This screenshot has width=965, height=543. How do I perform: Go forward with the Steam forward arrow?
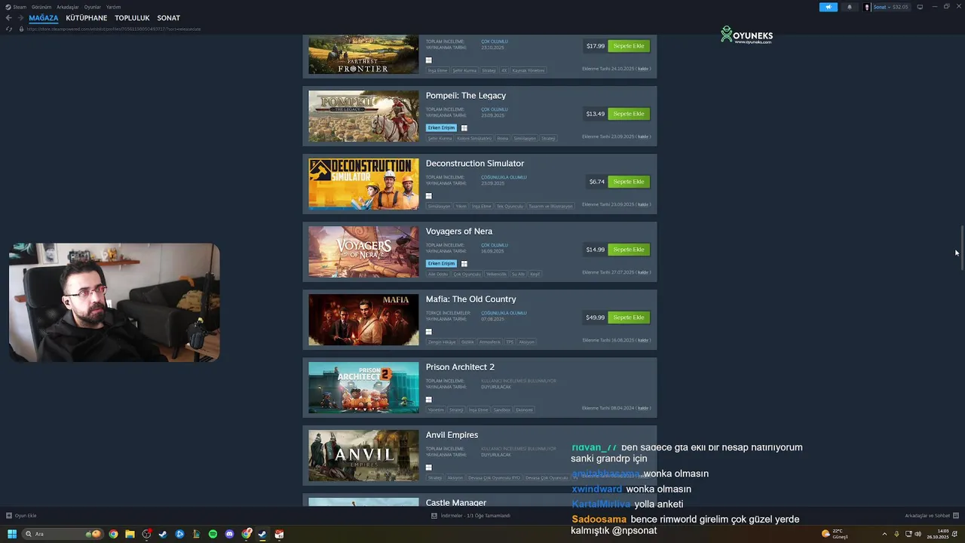click(x=20, y=18)
